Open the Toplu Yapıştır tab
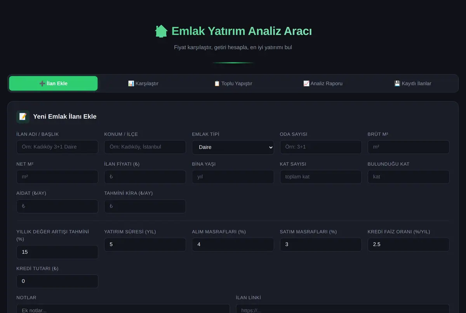 pyautogui.click(x=233, y=83)
